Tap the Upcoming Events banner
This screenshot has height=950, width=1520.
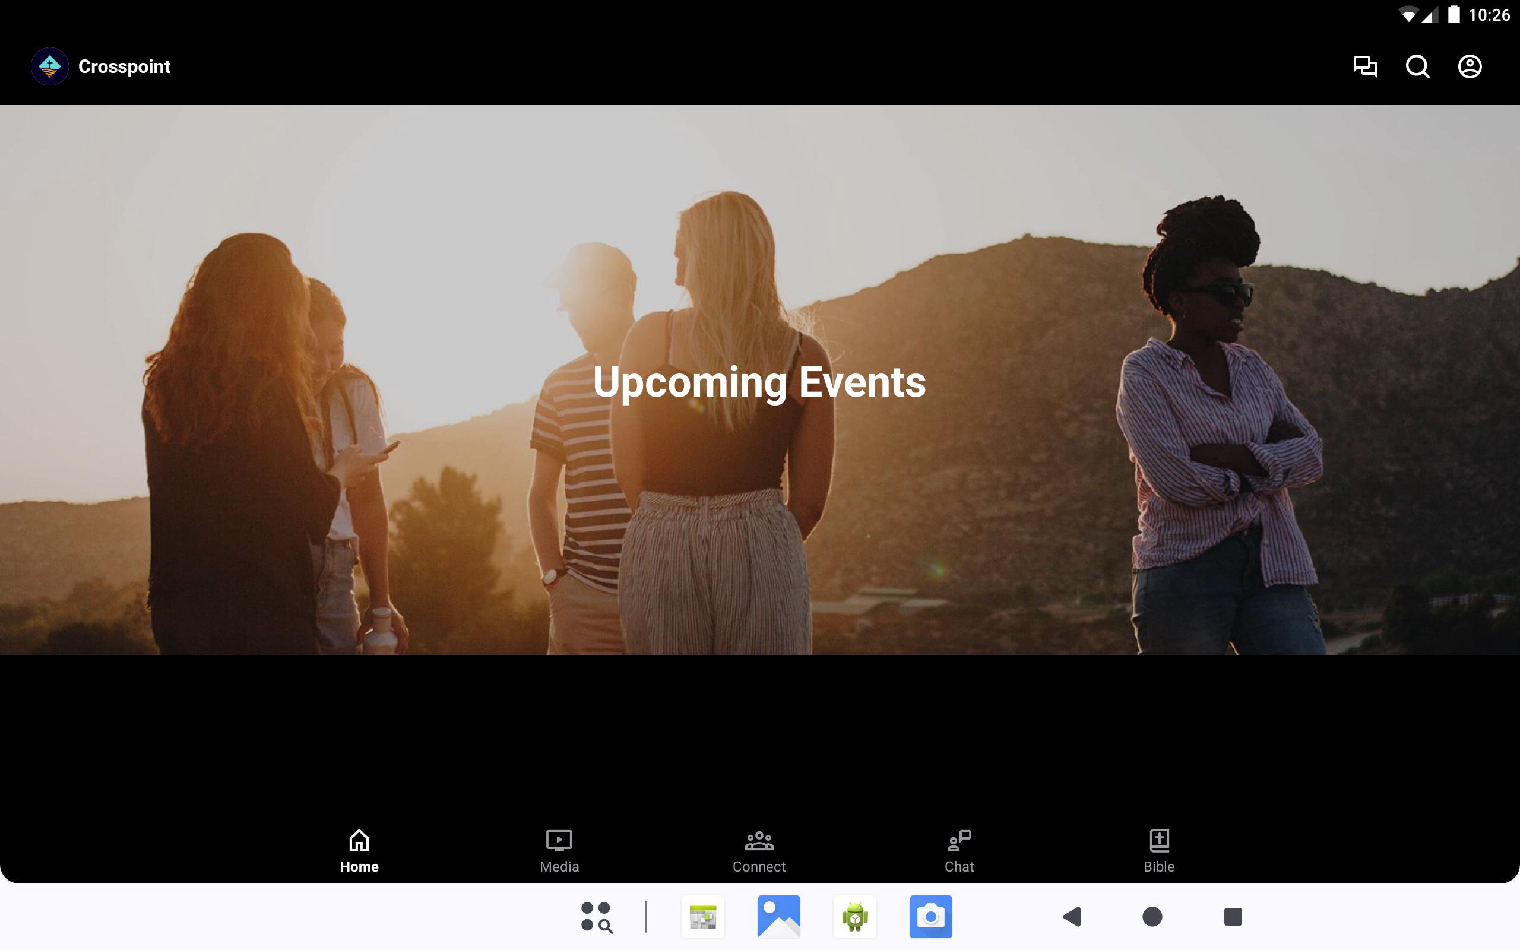coord(759,381)
